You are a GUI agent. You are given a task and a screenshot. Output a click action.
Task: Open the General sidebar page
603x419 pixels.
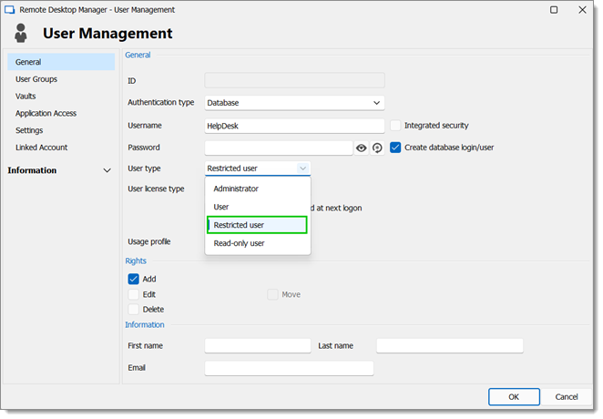[61, 62]
